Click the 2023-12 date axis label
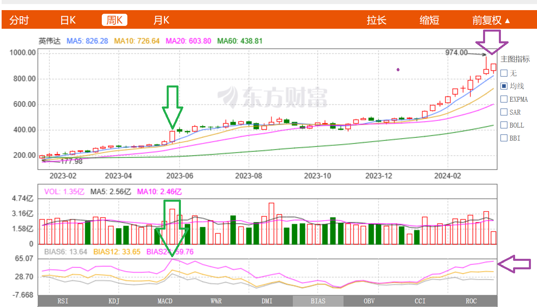The image size is (537, 307). pos(379,176)
